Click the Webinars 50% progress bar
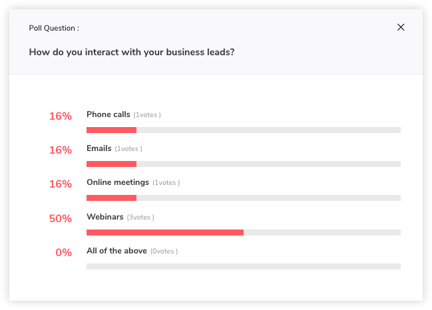Viewport: 432px width, 310px height. 244,232
